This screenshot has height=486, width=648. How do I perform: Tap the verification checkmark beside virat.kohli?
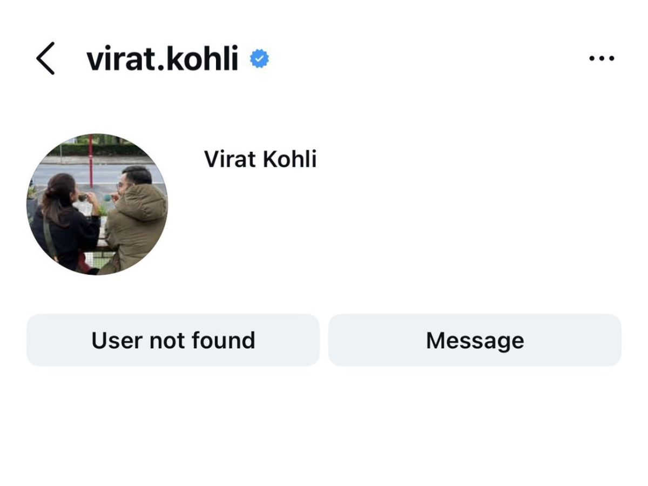(x=260, y=59)
